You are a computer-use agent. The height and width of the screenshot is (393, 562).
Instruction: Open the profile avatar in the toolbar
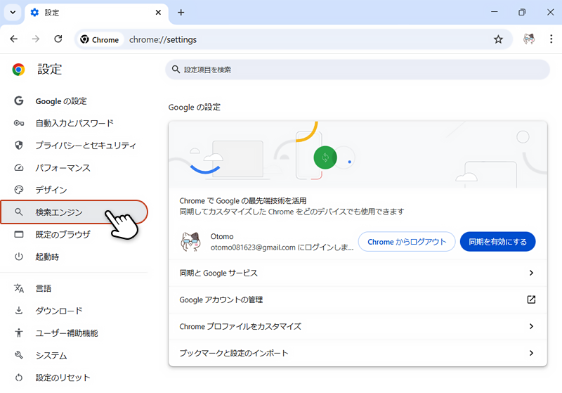tap(529, 39)
